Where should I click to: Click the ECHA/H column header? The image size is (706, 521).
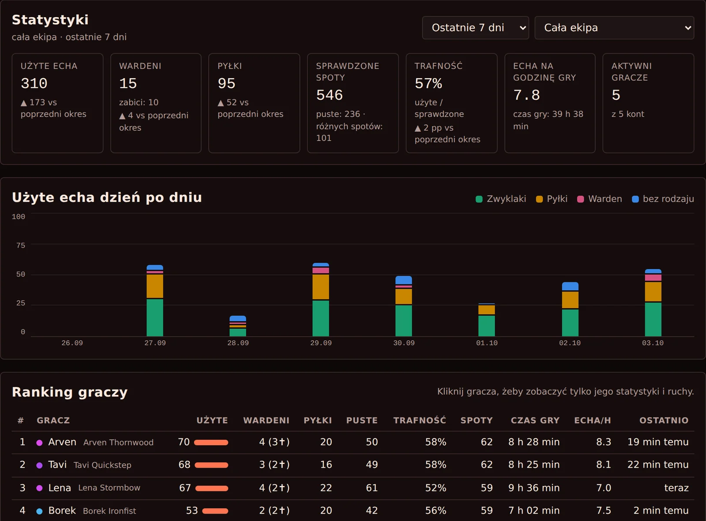pos(593,420)
